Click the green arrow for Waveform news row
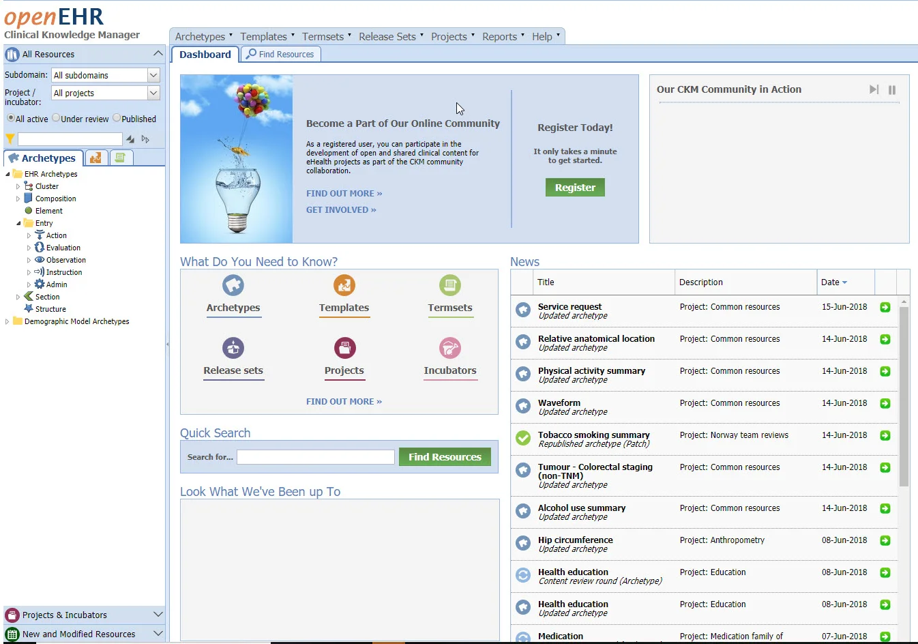The image size is (918, 644). coord(885,404)
